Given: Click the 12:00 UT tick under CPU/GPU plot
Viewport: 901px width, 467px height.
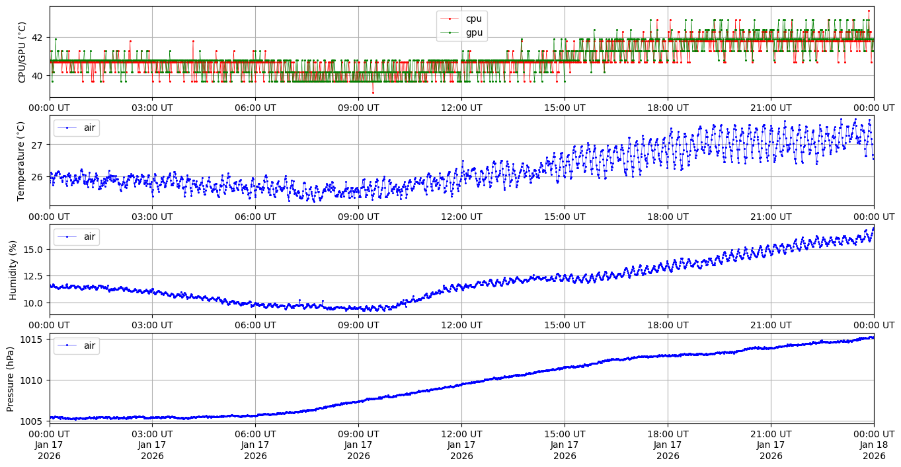Looking at the screenshot, I should (461, 108).
